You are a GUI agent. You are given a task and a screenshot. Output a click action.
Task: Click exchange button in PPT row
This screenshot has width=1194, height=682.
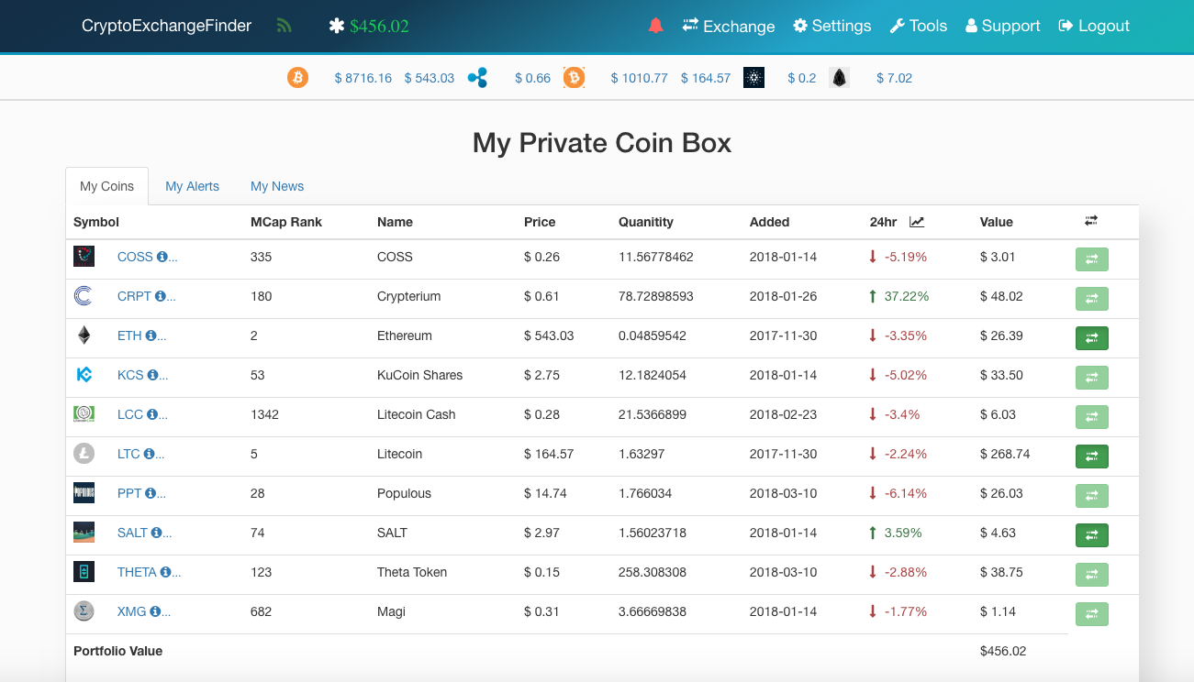pos(1092,496)
